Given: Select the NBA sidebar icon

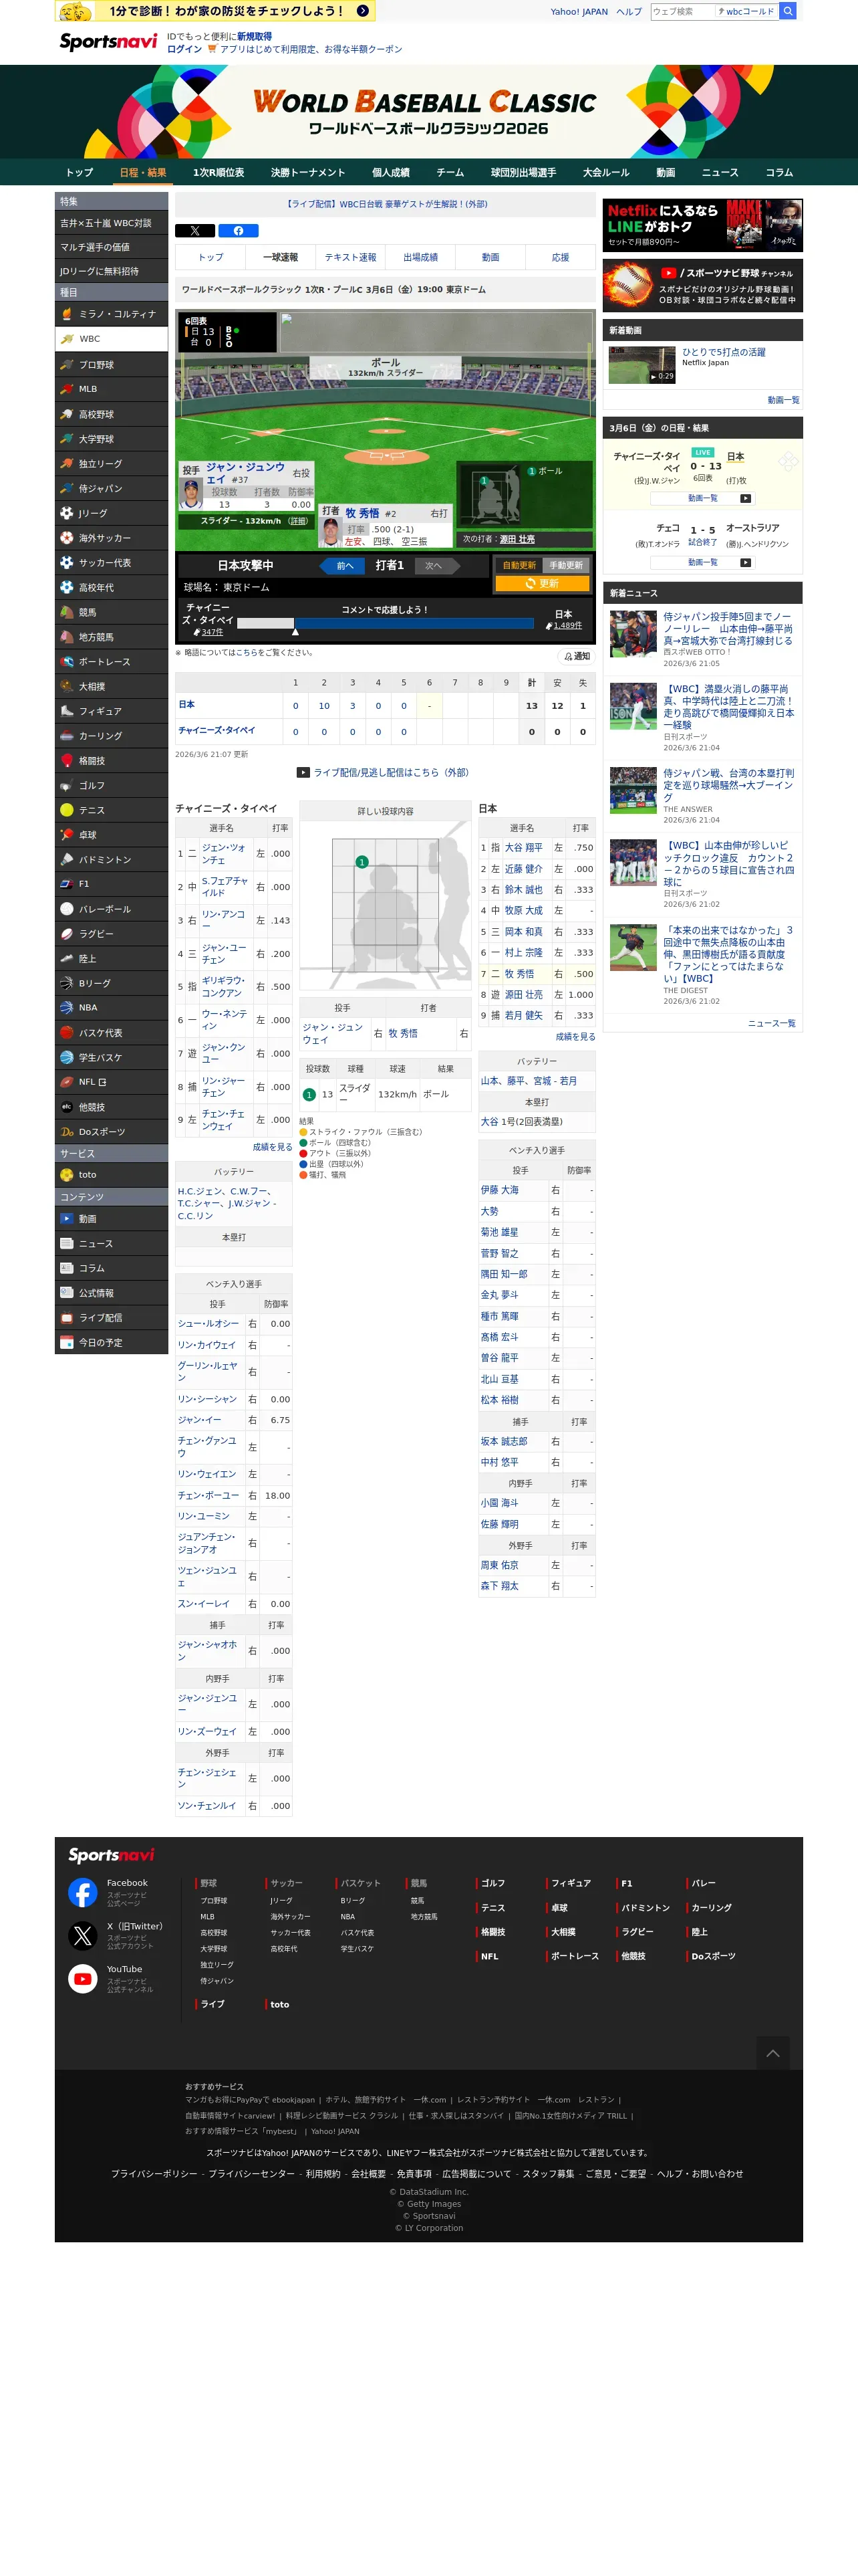Looking at the screenshot, I should [x=67, y=1008].
